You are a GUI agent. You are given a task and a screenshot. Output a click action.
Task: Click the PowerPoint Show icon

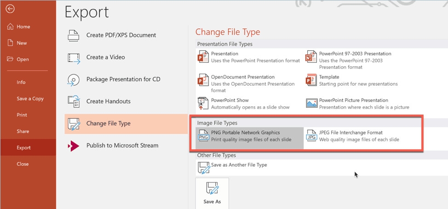coord(203,103)
